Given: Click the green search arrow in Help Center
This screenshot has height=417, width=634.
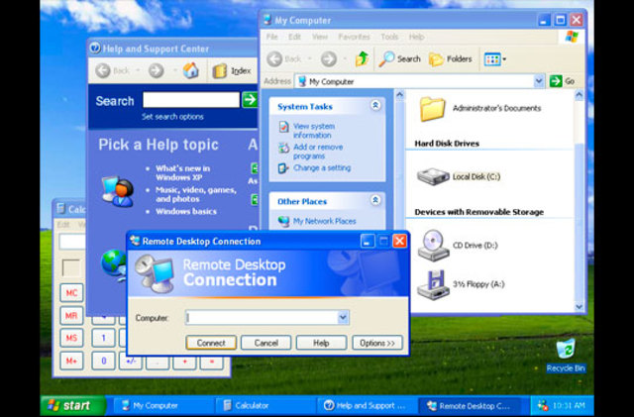Looking at the screenshot, I should click(250, 99).
